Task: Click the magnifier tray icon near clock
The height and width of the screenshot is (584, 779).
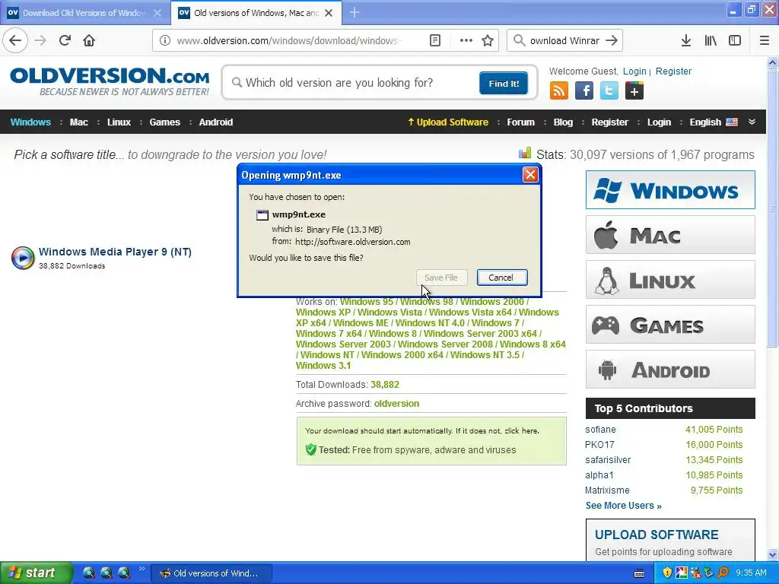Action: 723,573
